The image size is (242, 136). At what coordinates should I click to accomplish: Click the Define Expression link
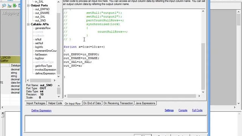(x=41, y=111)
